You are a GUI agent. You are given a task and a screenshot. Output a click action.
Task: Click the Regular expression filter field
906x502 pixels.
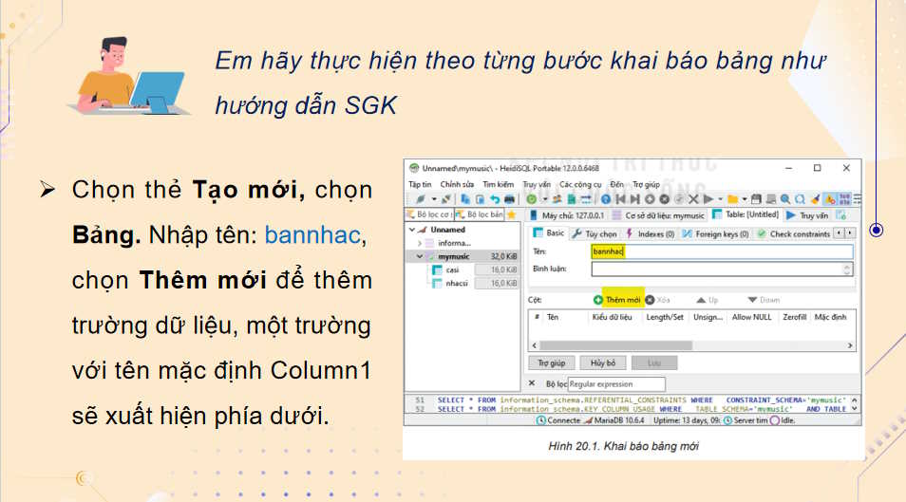[616, 384]
